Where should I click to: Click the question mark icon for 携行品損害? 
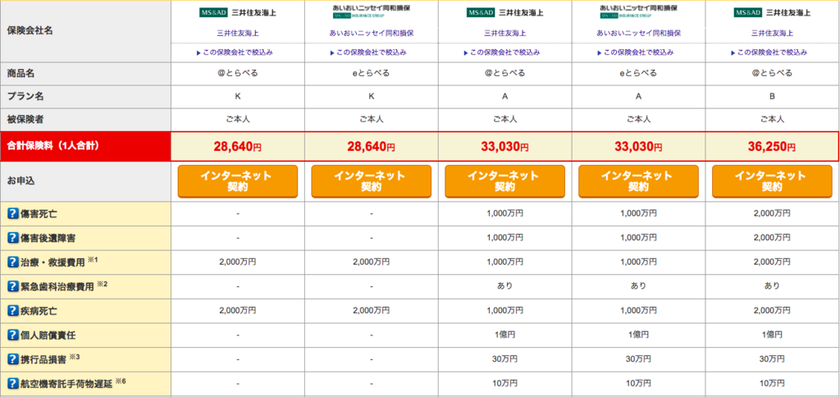pos(13,359)
